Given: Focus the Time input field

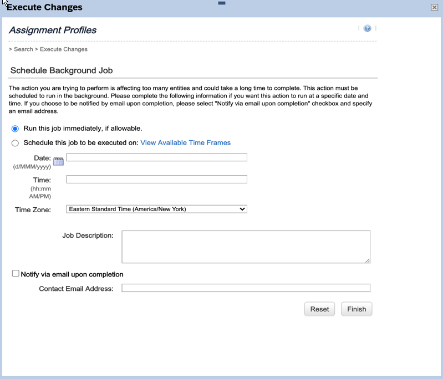Looking at the screenshot, I should point(156,180).
